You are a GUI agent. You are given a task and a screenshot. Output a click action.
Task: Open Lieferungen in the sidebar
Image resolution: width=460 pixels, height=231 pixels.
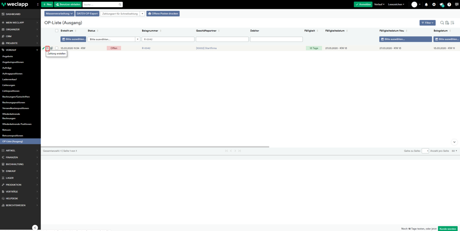9,85
